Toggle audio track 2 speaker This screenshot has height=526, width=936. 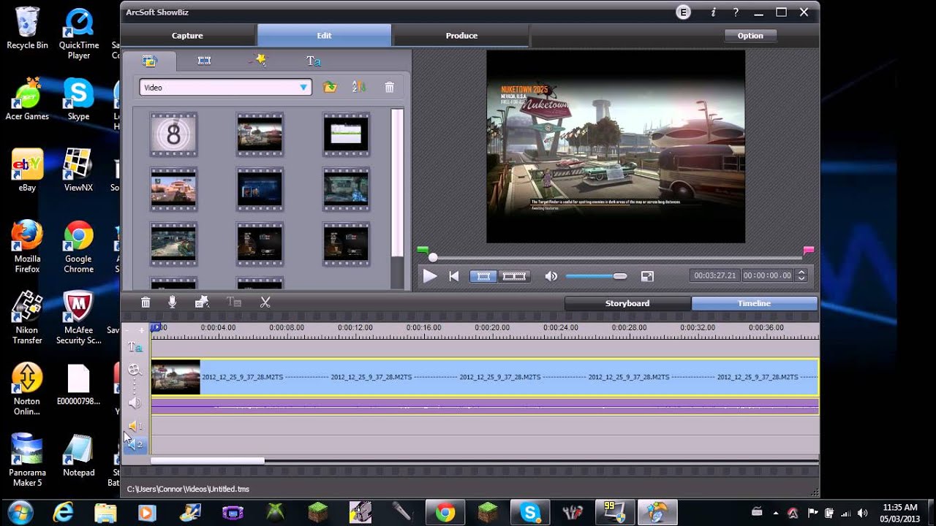(x=135, y=444)
